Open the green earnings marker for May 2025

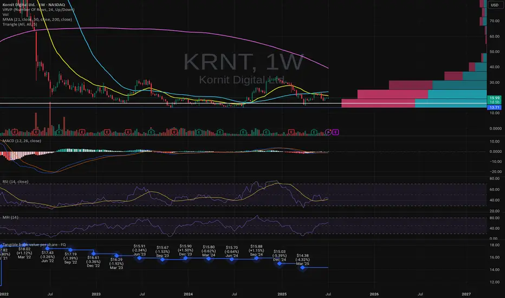[x=314, y=132]
